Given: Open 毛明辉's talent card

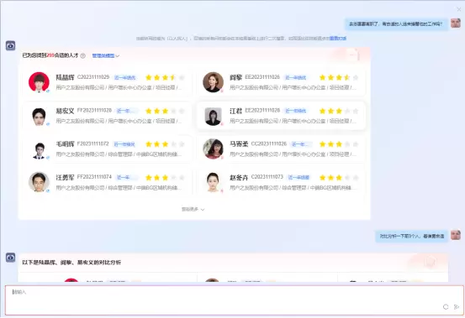Looking at the screenshot, I should (107, 149).
